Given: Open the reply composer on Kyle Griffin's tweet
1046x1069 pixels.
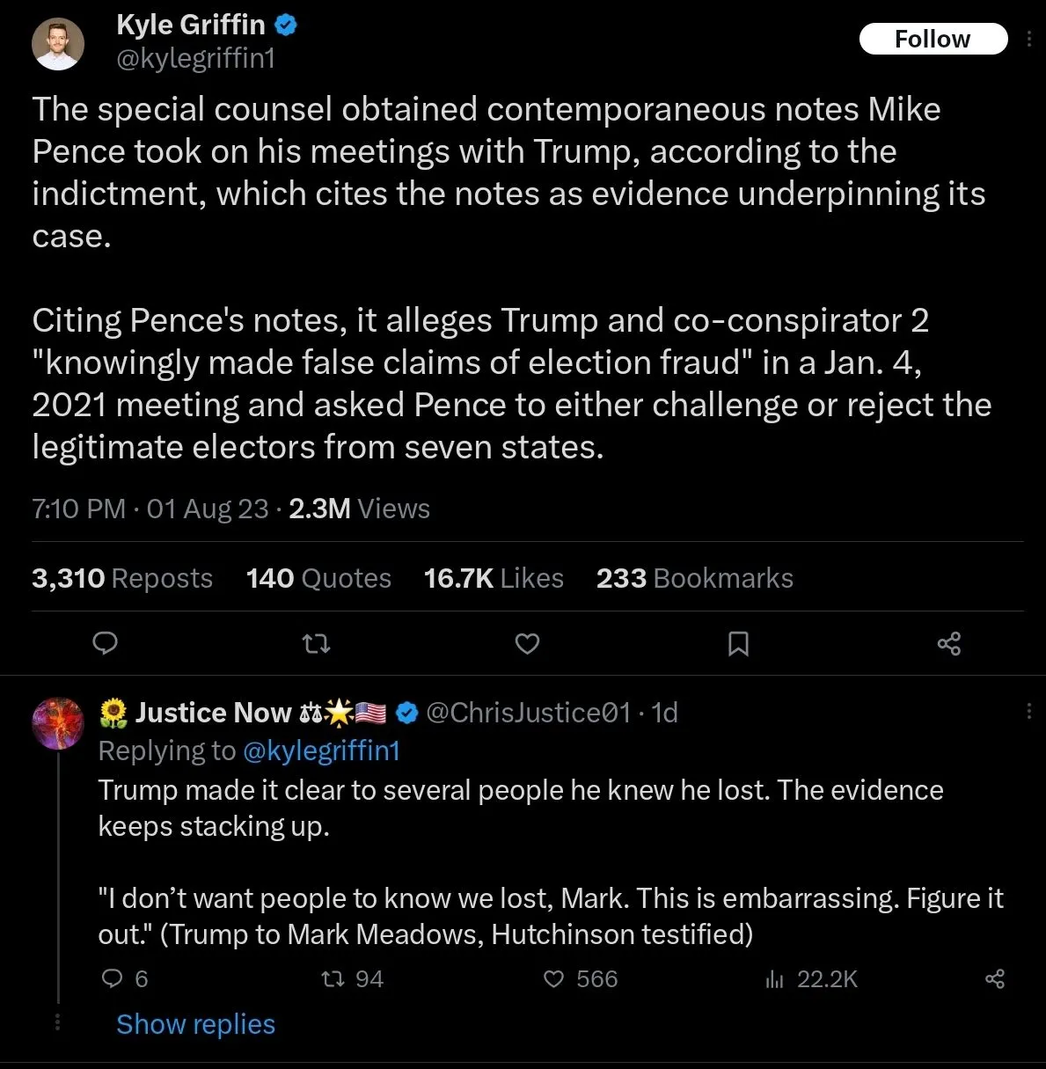Looking at the screenshot, I should tap(105, 644).
